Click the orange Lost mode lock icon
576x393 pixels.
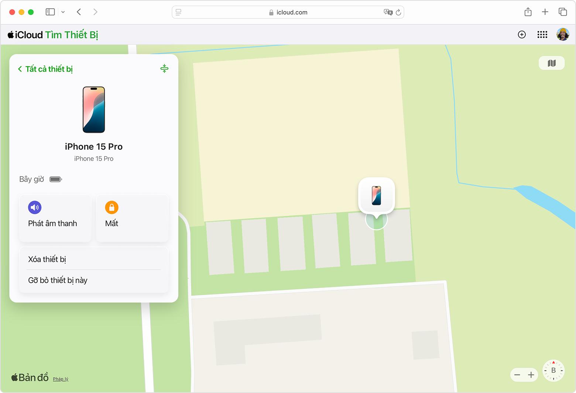[x=112, y=208]
